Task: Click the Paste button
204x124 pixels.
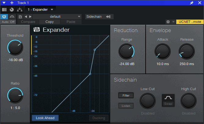Action: point(71,22)
